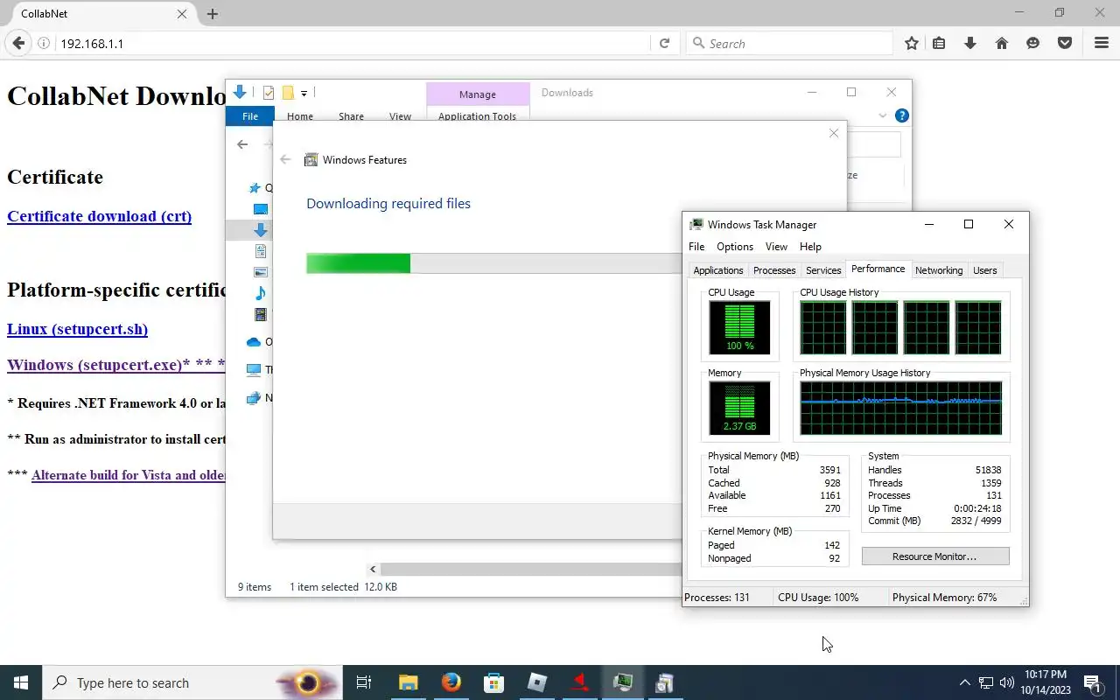Open the Firefox hamburger menu
Image resolution: width=1120 pixels, height=700 pixels.
point(1102,43)
